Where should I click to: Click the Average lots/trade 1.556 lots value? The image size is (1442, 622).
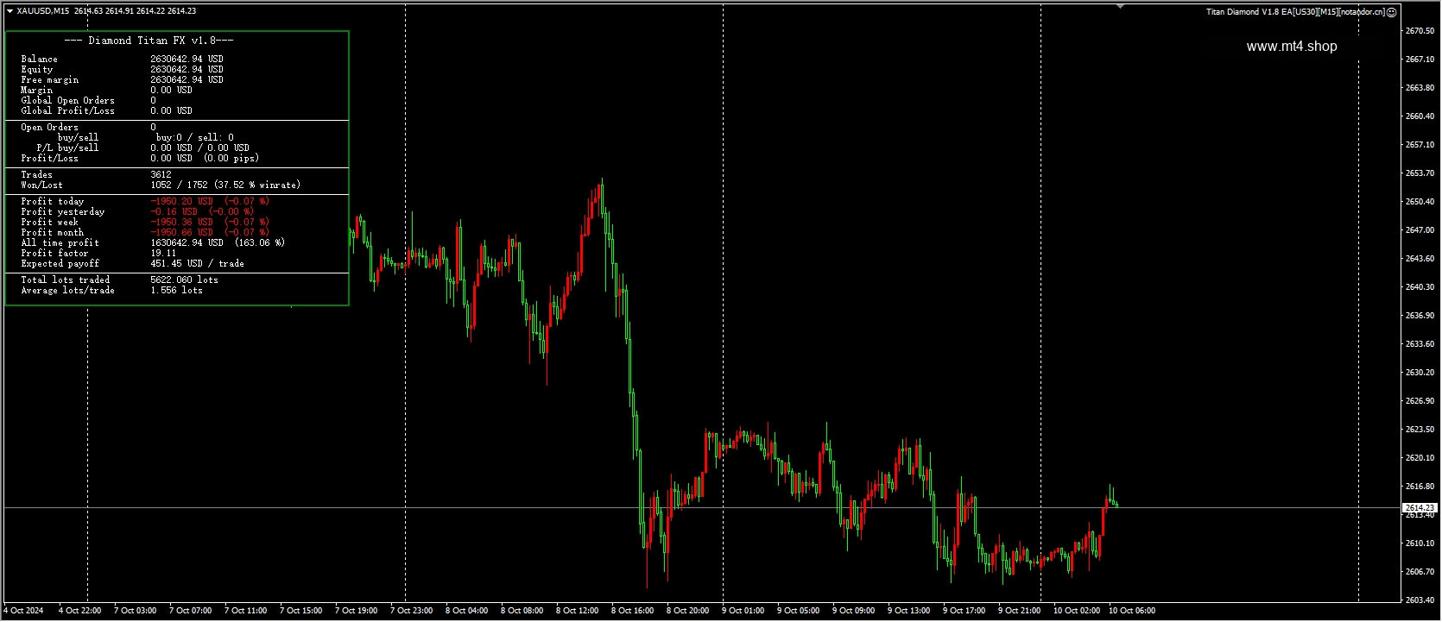coord(176,291)
